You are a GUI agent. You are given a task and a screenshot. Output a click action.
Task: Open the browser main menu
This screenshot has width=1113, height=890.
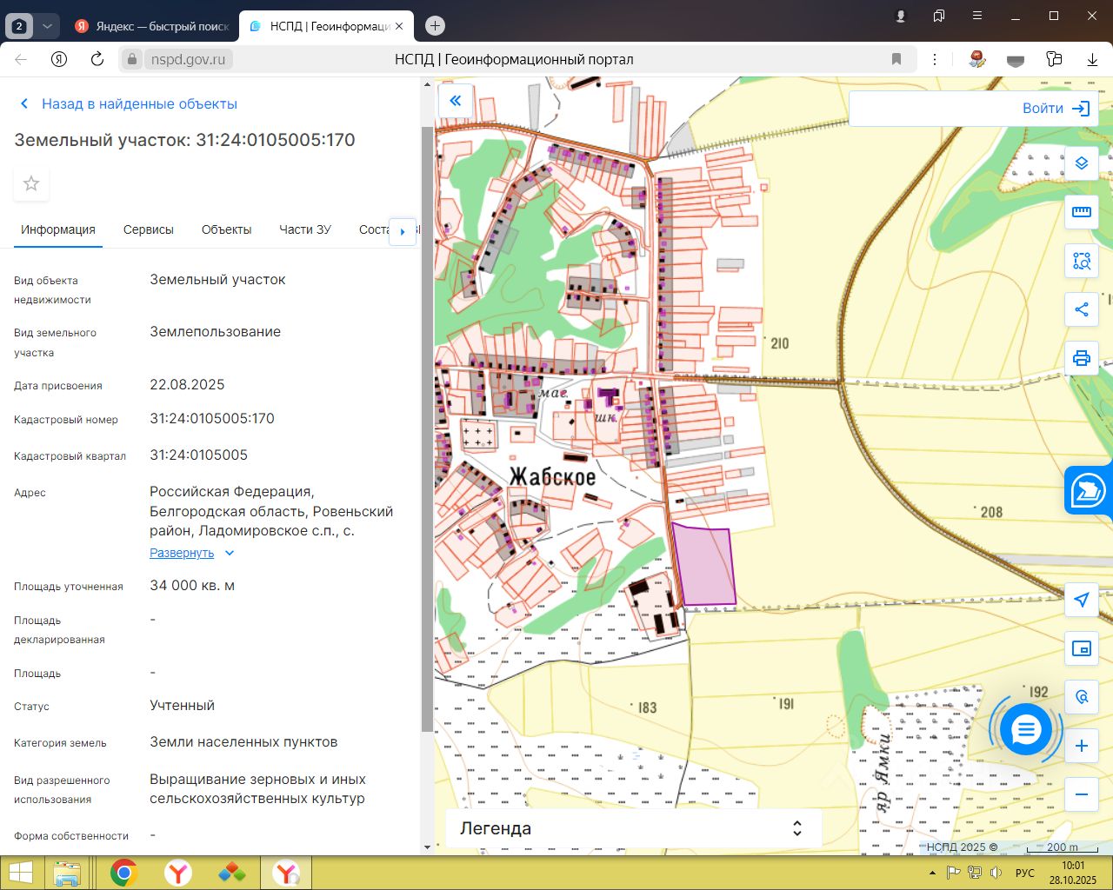(977, 17)
